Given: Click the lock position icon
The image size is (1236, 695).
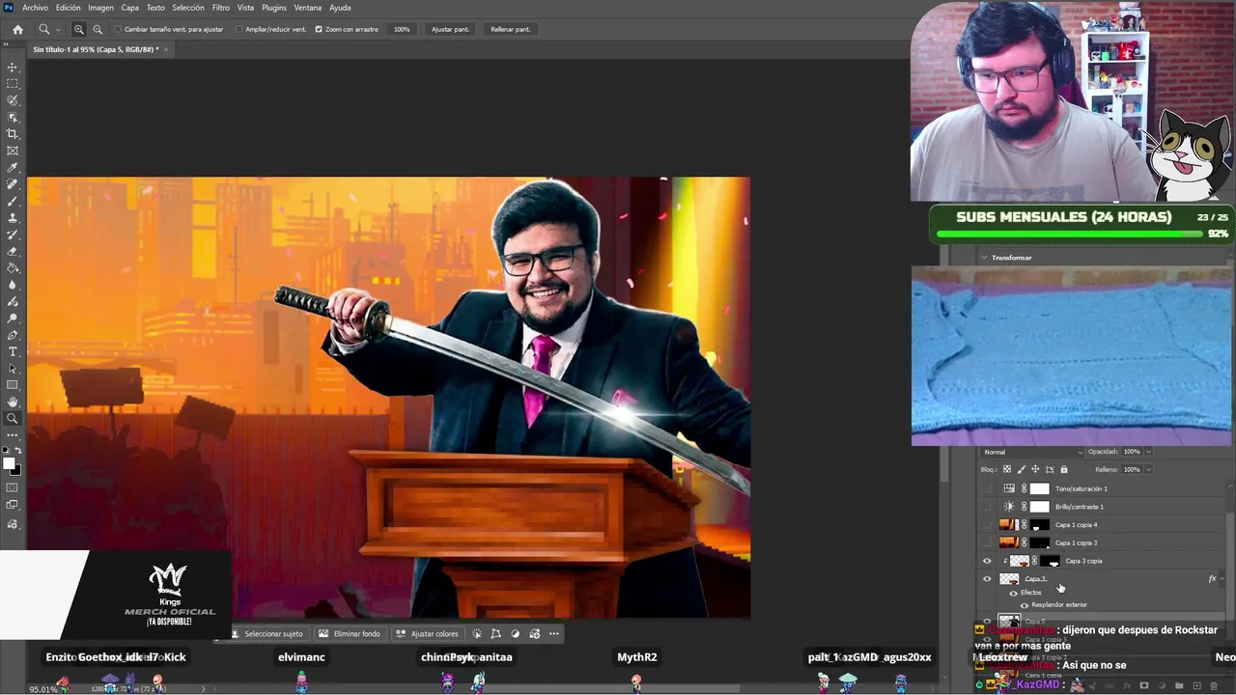Looking at the screenshot, I should click(1035, 469).
